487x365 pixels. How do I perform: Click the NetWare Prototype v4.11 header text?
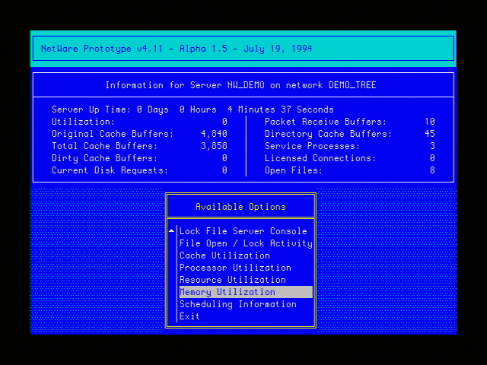coord(177,49)
